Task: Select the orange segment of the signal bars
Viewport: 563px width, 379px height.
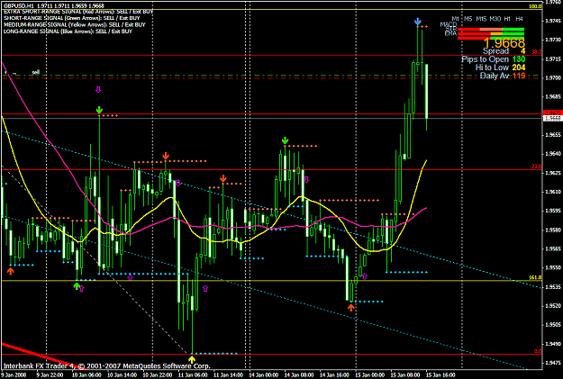Action: [495, 33]
